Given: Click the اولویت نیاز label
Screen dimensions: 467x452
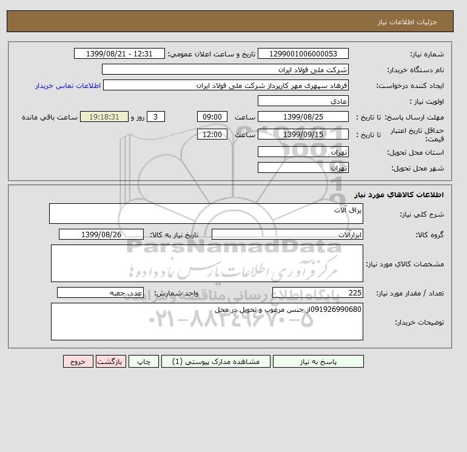Looking at the screenshot, I should click(427, 101).
